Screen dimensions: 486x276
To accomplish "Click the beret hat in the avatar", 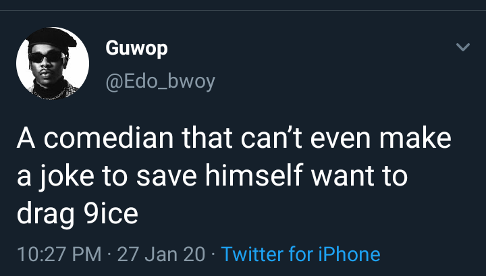I will [x=51, y=38].
